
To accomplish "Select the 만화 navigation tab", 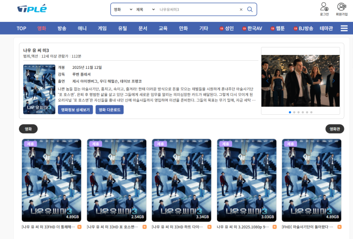I will pyautogui.click(x=183, y=28).
